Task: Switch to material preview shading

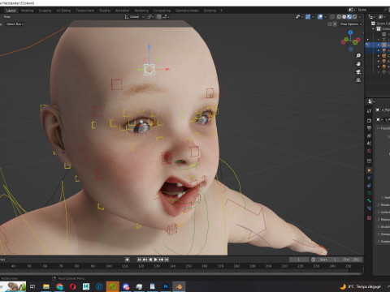Action: coord(349,17)
